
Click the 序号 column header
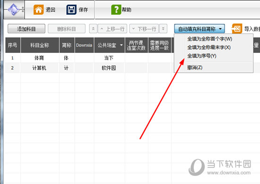13,45
